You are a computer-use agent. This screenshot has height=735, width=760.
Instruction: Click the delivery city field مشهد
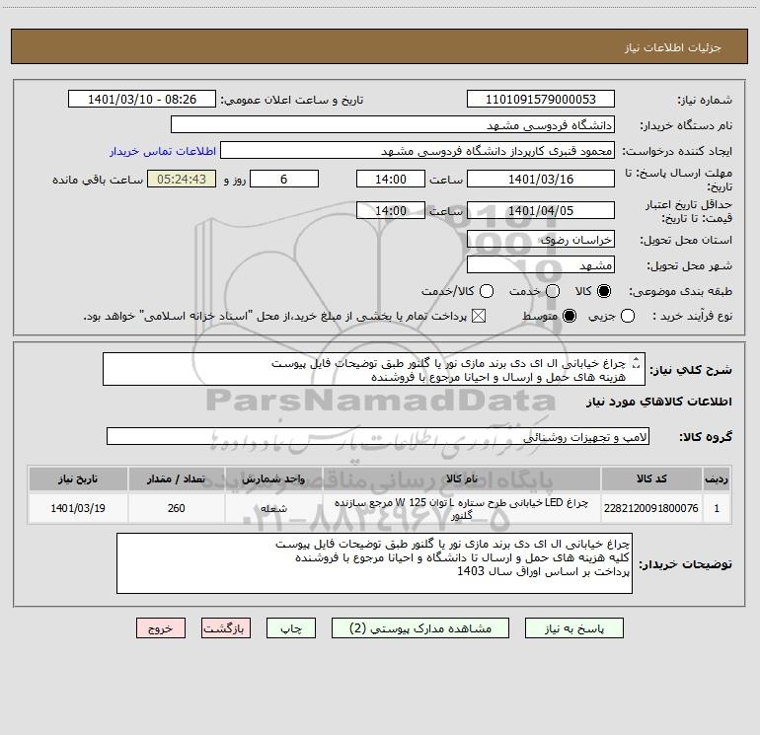click(x=541, y=265)
